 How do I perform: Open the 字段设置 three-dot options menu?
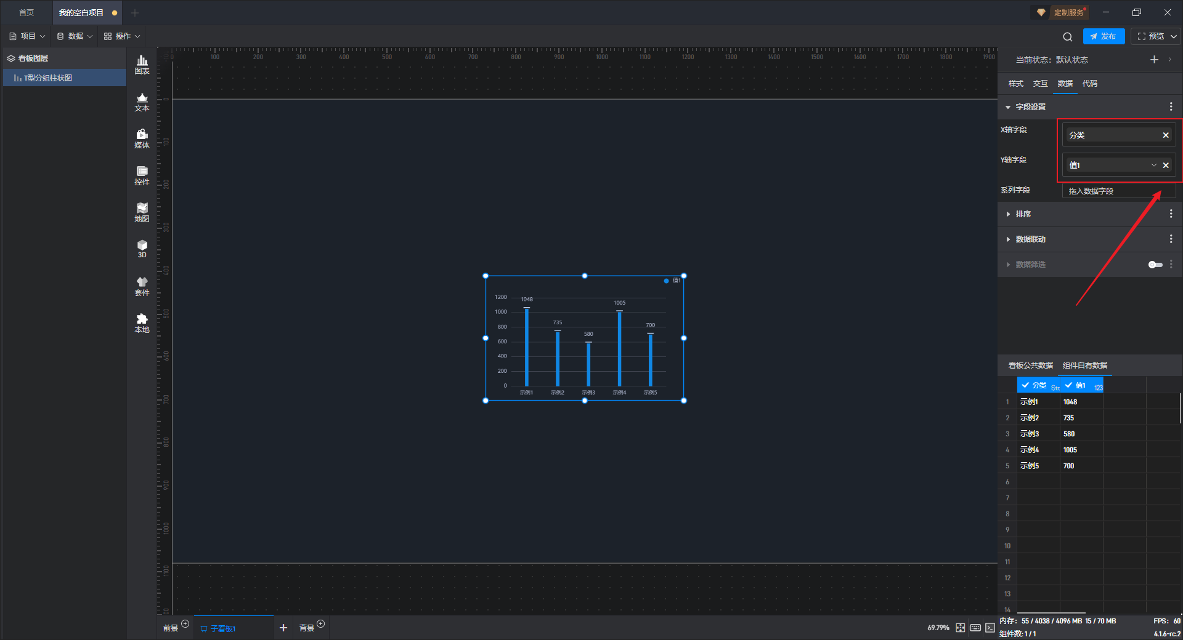1171,107
